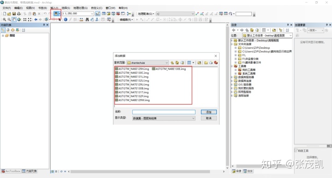Click the red Toolbox icon in Add Data dialog
This screenshot has width=332, height=178.
click(216, 63)
